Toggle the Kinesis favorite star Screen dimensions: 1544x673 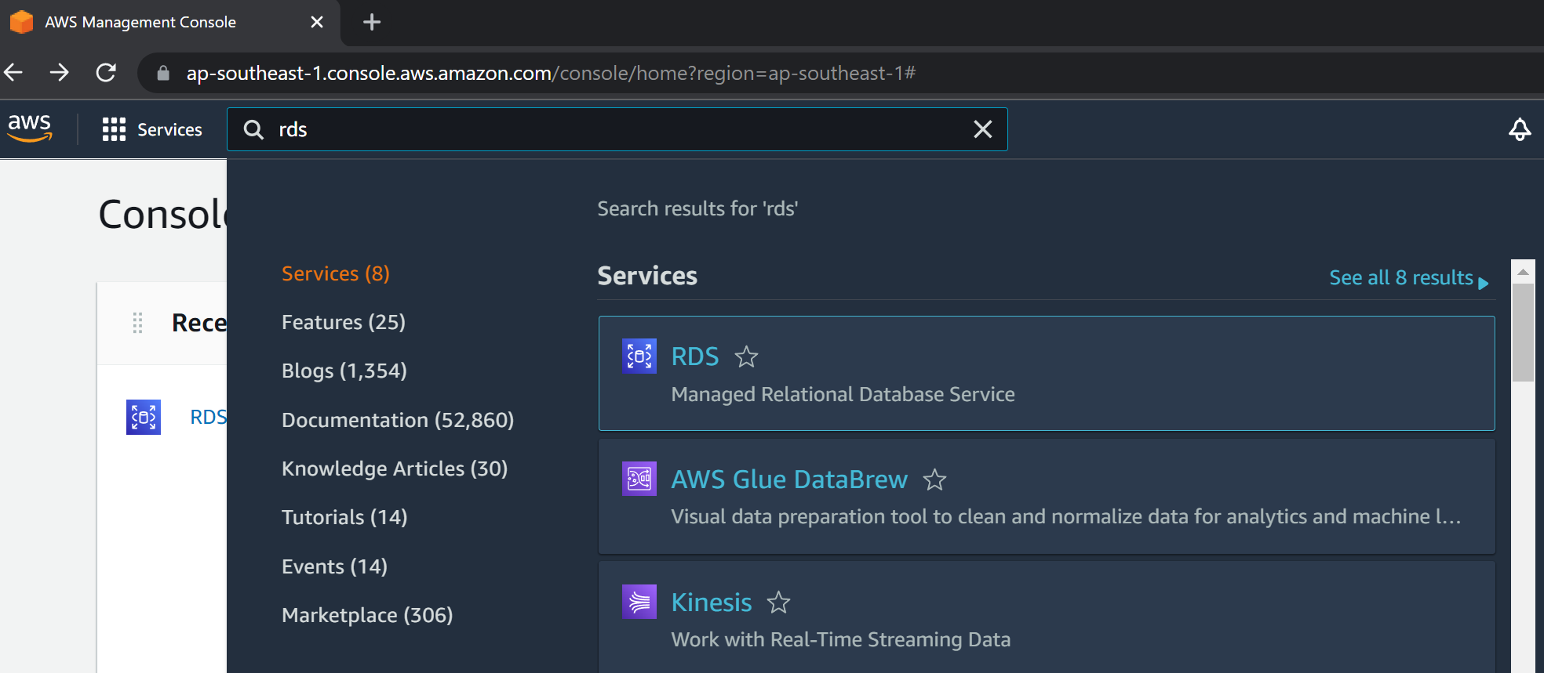pyautogui.click(x=778, y=602)
